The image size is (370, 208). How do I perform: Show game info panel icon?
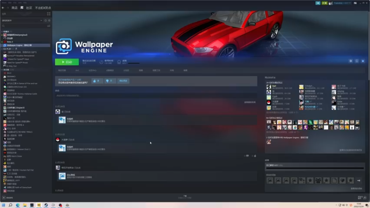(x=357, y=61)
